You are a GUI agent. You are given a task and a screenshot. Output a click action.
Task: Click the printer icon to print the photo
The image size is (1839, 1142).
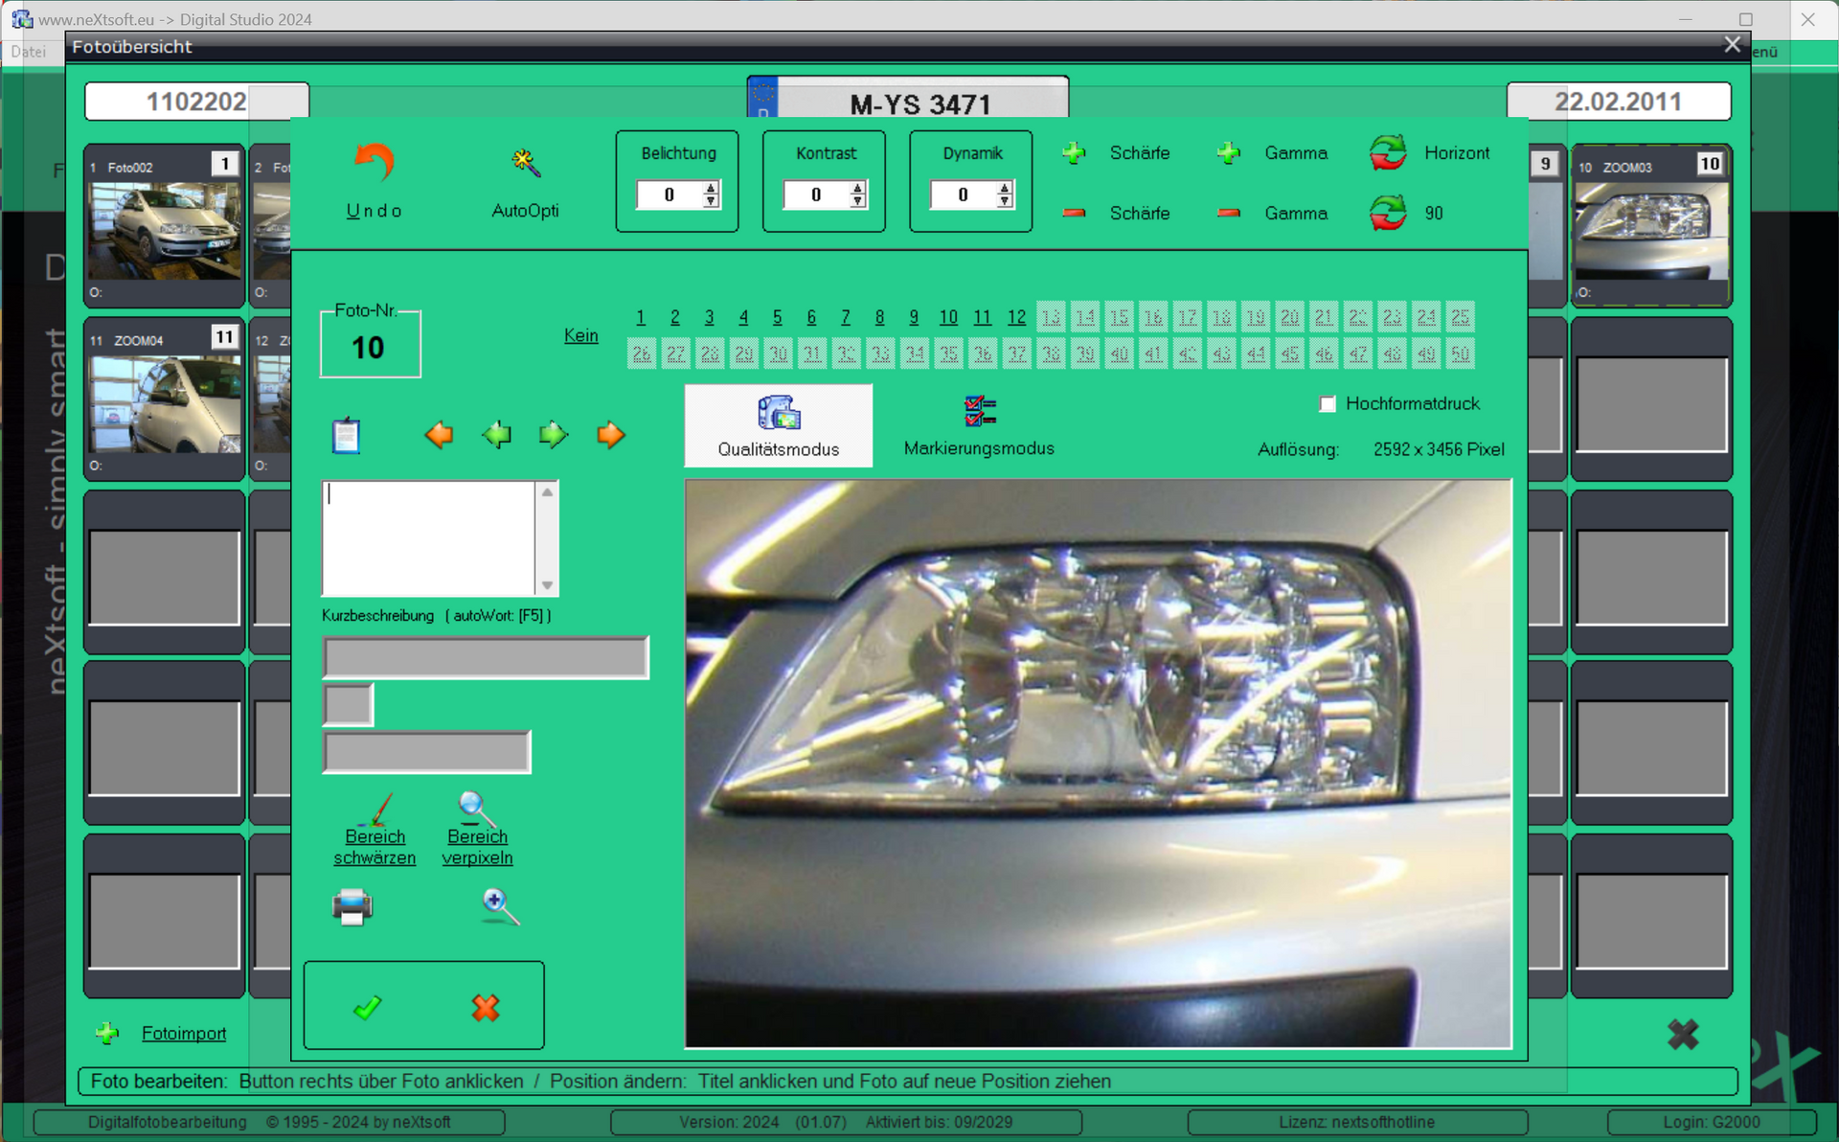point(352,907)
